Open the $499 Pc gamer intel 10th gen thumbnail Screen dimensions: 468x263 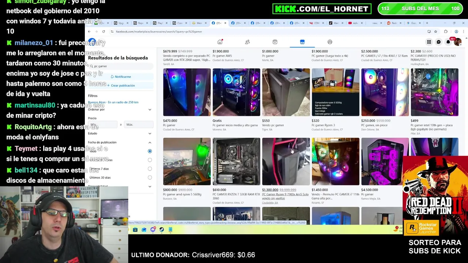434,92
